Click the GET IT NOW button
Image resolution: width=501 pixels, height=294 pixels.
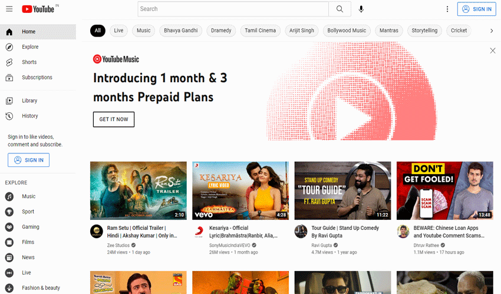[114, 119]
